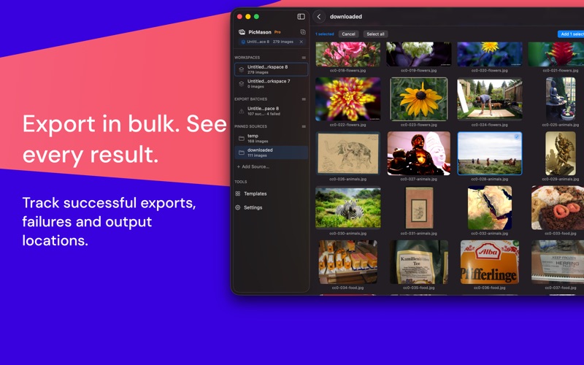The image size is (584, 365).
Task: Select thumbnail cc0-022-flowers.jpg
Action: tap(348, 99)
